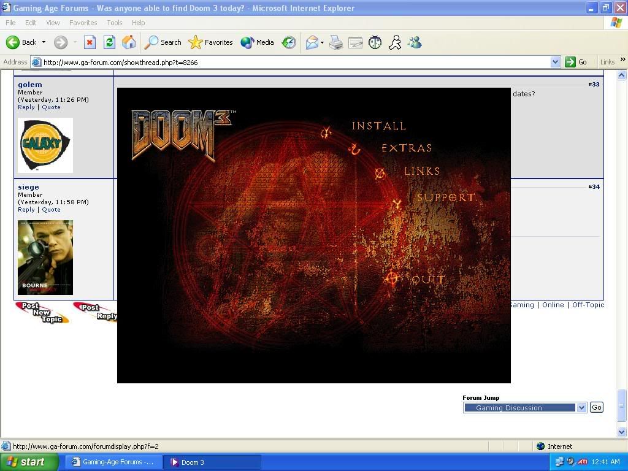Click the Discuss toolbar icon
Screen dimensions: 628x471
(x=375, y=42)
